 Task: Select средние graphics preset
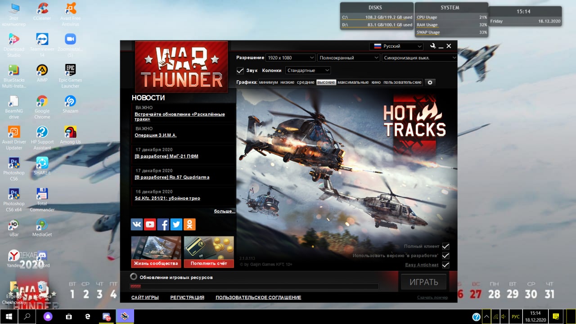[x=306, y=82]
